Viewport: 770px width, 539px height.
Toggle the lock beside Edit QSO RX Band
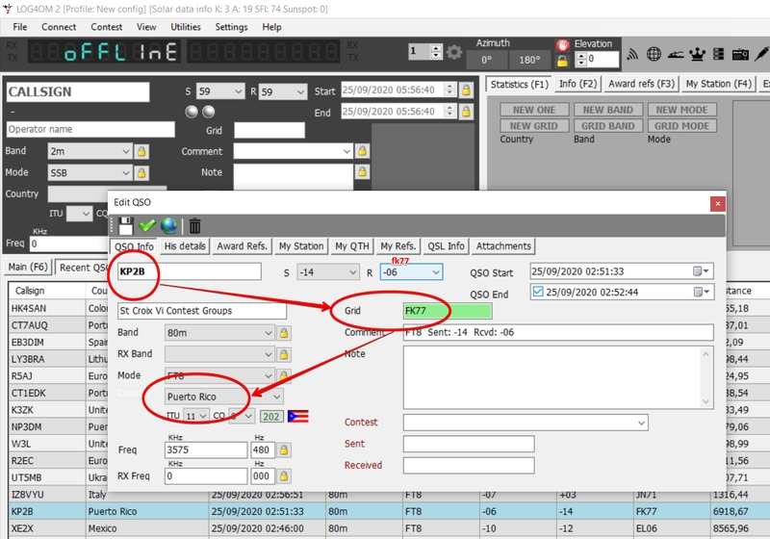click(x=283, y=354)
